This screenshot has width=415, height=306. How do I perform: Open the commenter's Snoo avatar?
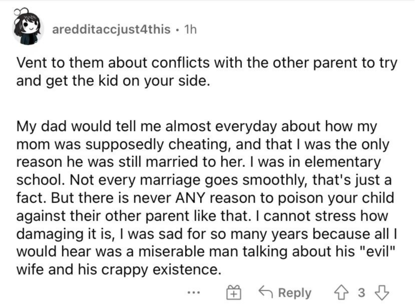coord(27,27)
